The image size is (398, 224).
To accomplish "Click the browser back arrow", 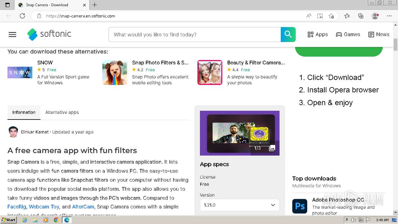I will [x=9, y=16].
